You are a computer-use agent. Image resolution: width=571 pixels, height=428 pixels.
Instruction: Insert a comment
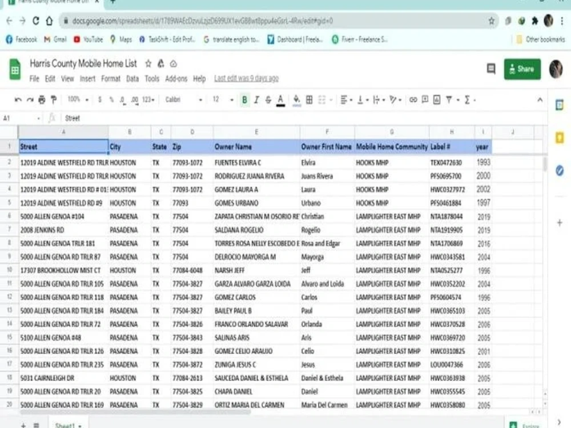click(425, 100)
